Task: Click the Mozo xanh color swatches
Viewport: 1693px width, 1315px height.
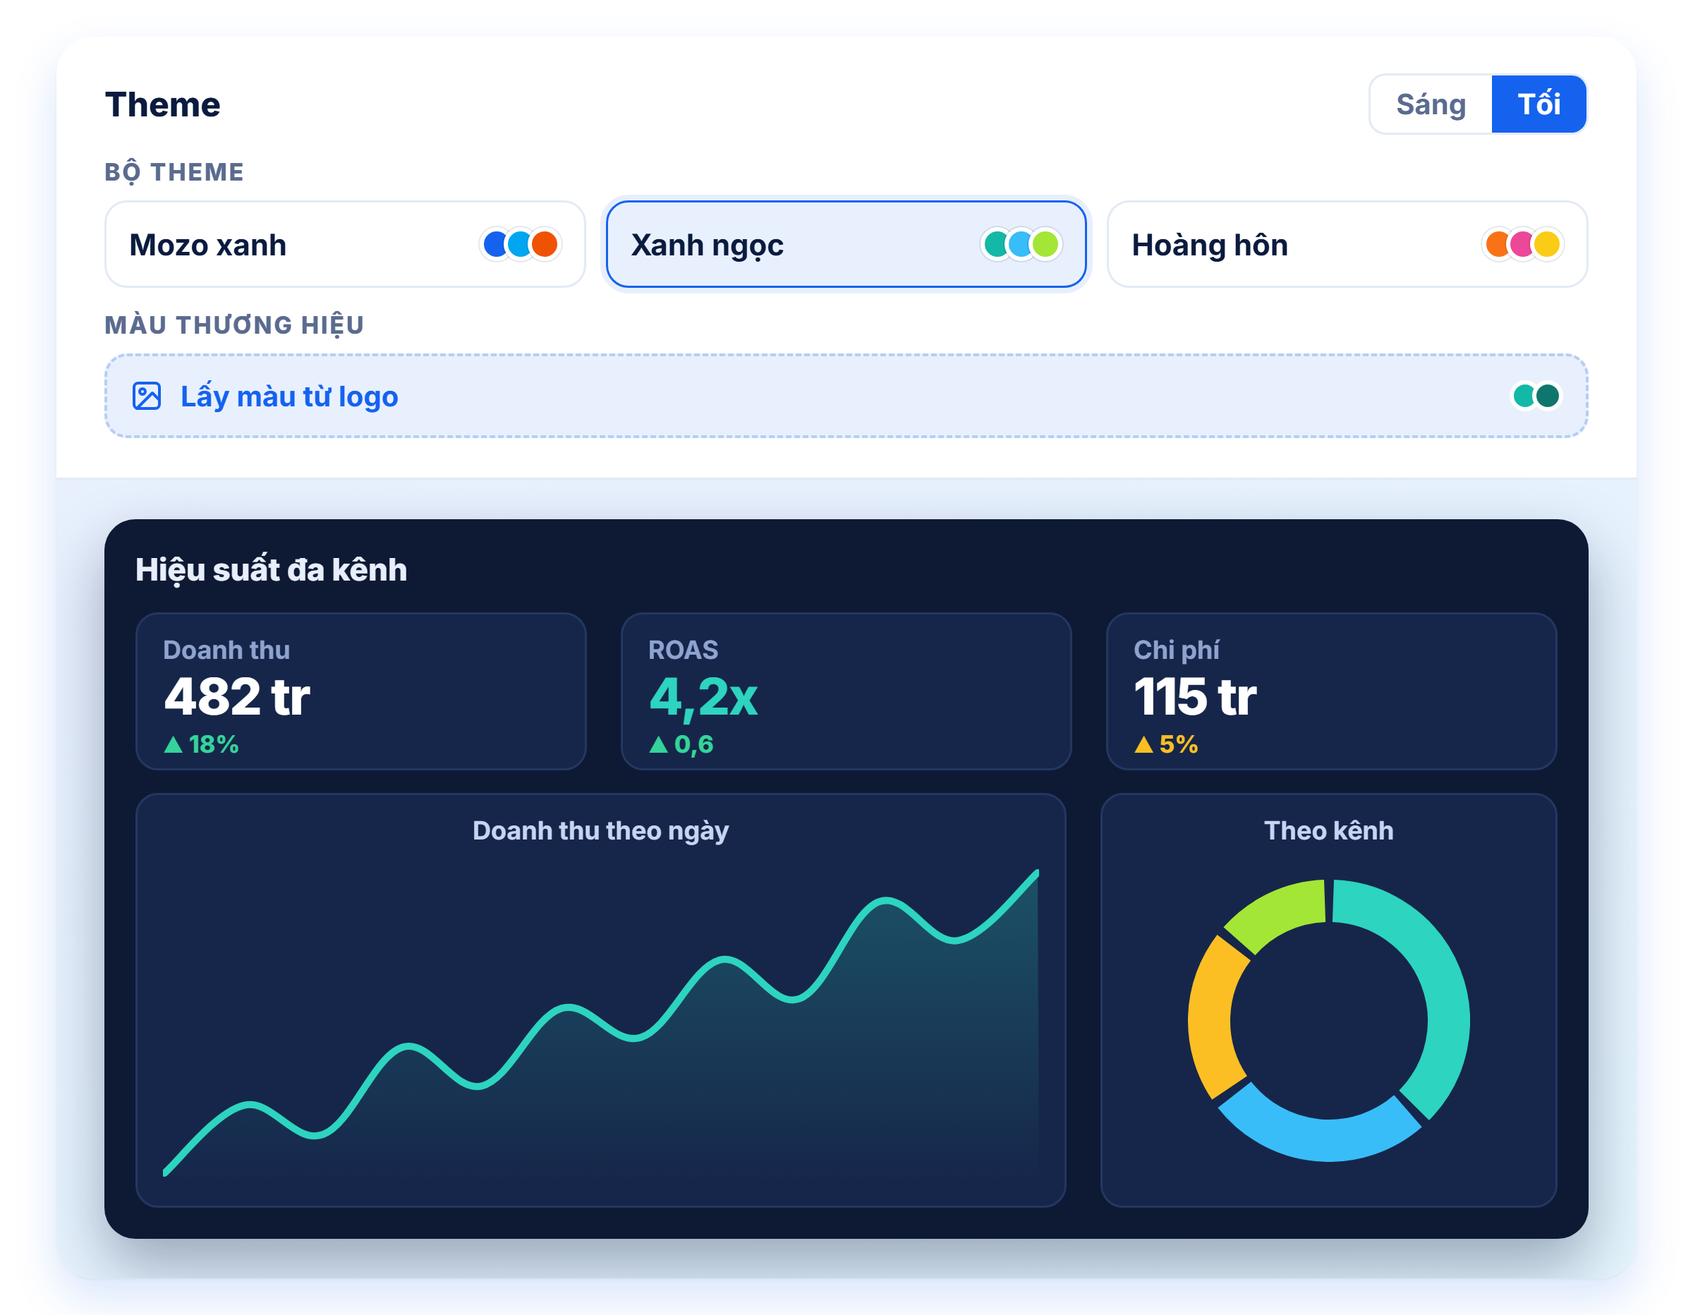Action: (x=520, y=244)
